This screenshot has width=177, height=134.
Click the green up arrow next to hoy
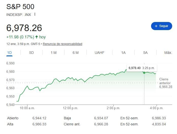[x=37, y=37]
